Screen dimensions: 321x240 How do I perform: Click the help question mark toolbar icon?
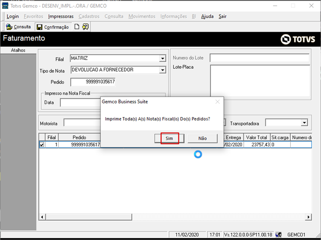point(85,27)
